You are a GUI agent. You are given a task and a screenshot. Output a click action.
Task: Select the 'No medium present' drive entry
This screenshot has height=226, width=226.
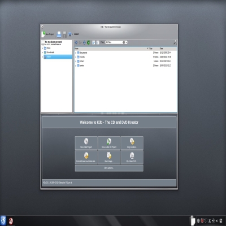click(x=56, y=43)
